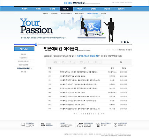Go to the next page arrow in pagination

(101, 114)
